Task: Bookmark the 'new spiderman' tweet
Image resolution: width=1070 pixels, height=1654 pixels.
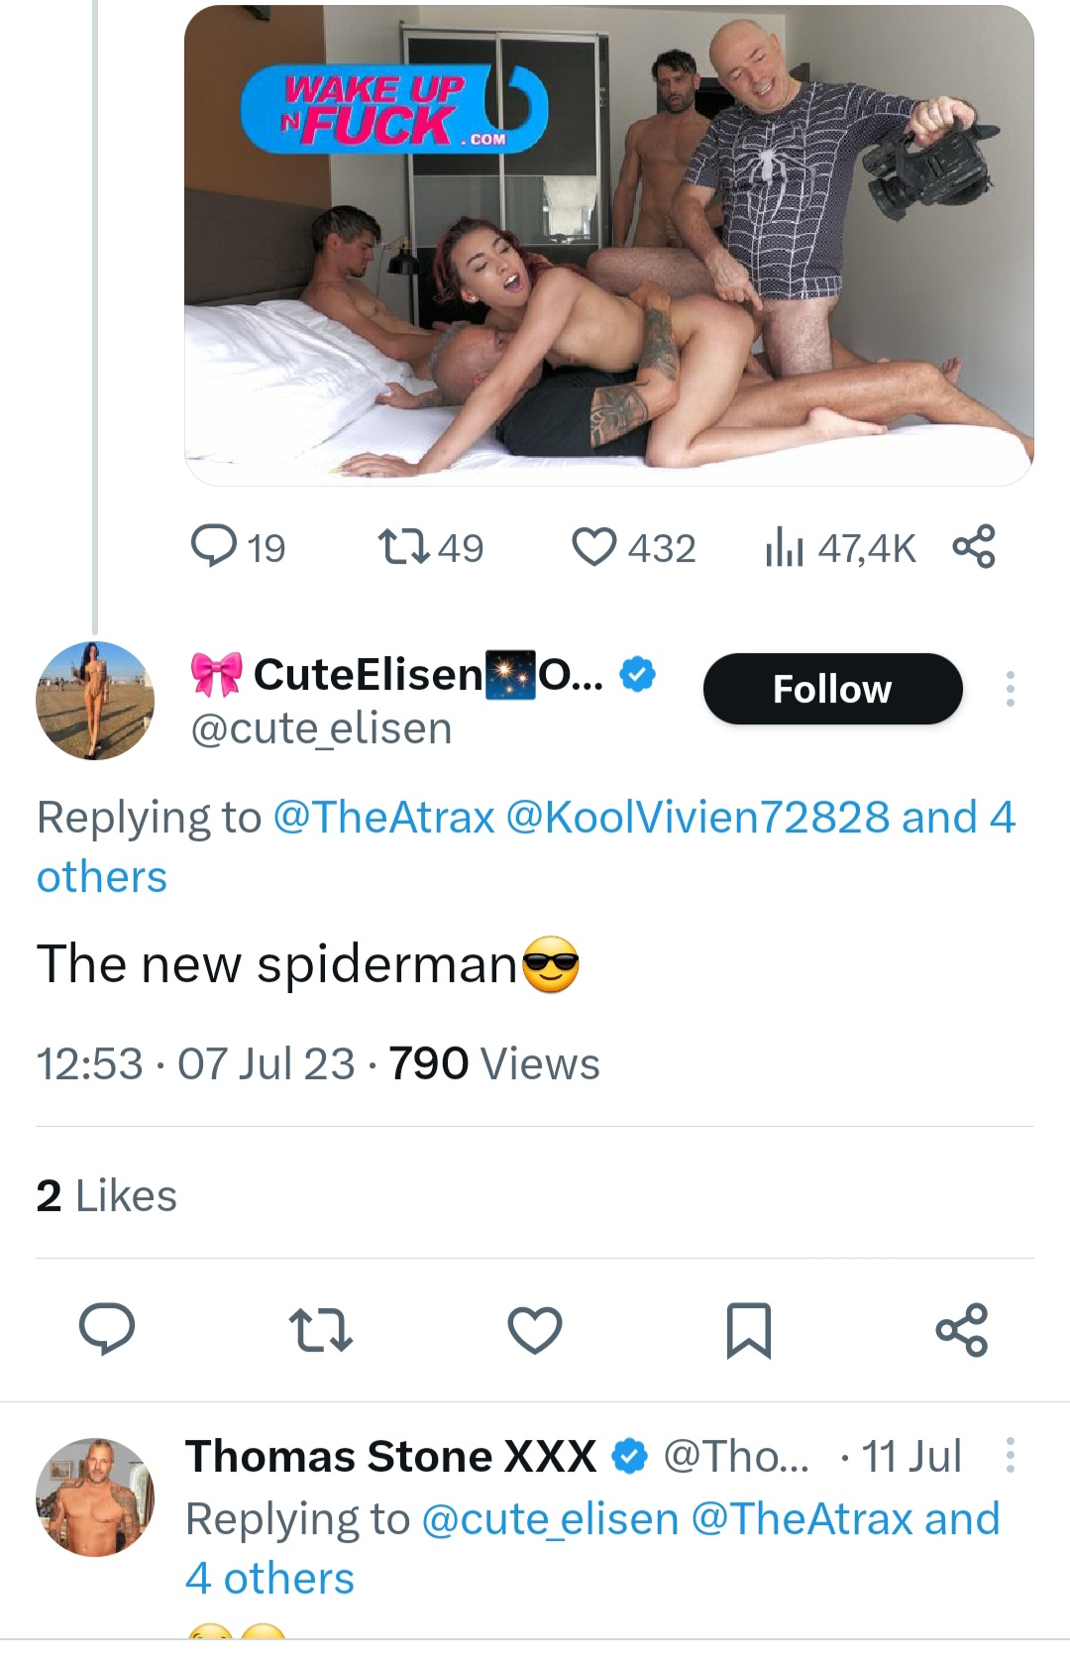Action: click(x=748, y=1329)
